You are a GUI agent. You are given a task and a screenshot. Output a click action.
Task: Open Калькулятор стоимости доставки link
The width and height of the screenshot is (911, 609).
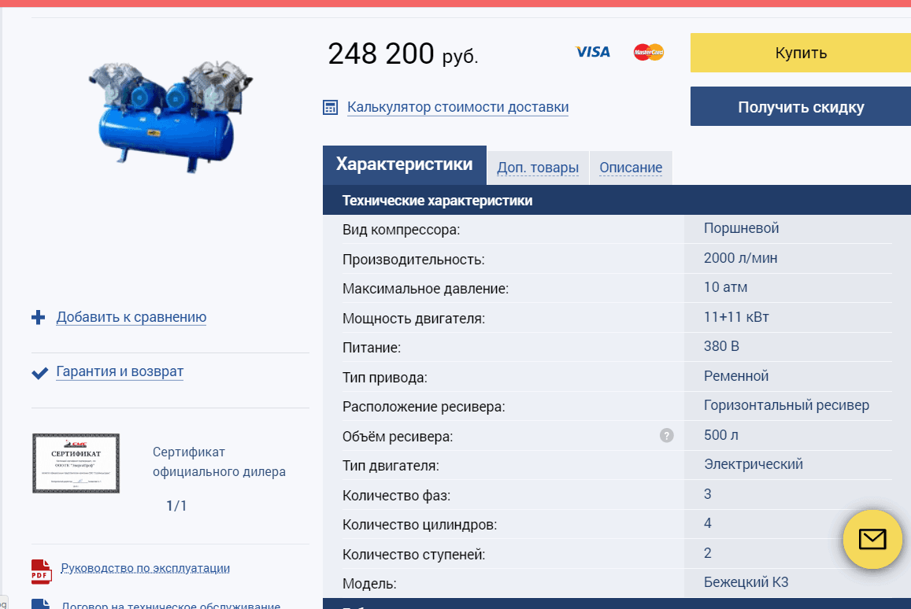[x=457, y=108]
